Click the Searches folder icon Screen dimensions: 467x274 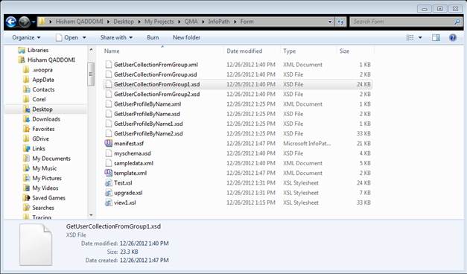coord(27,207)
